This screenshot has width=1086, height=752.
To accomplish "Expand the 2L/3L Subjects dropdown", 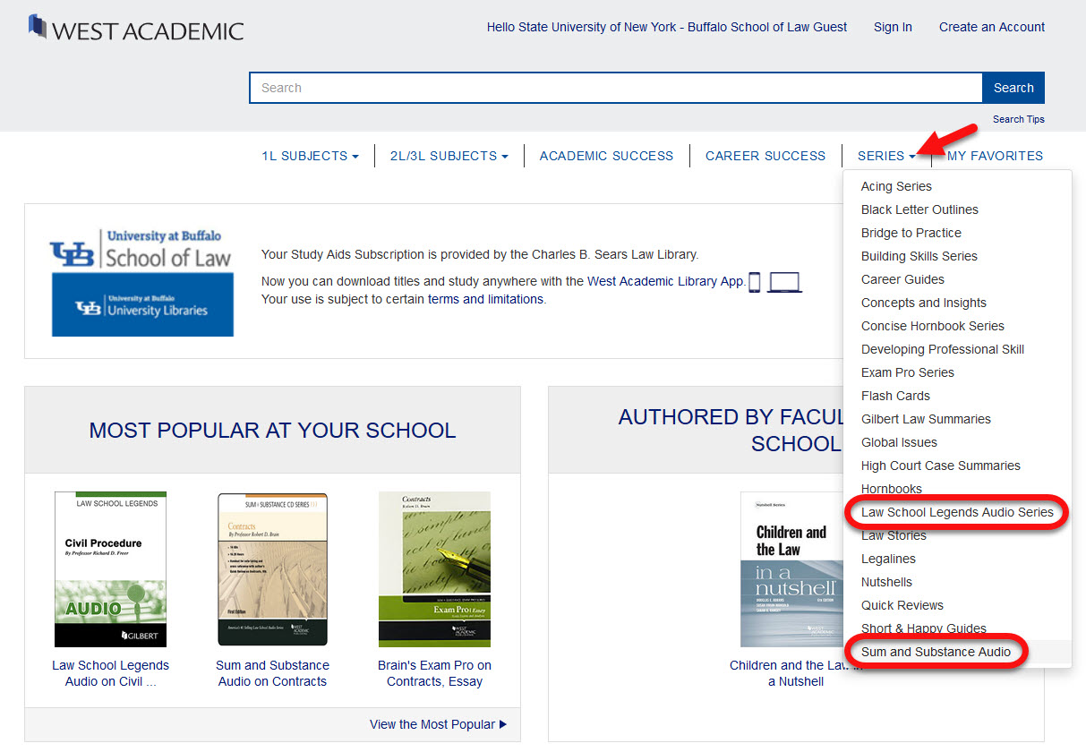I will pos(449,156).
